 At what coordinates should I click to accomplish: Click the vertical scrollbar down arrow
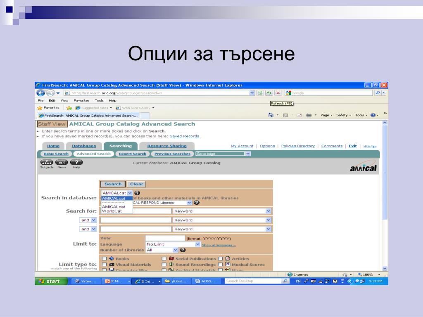385,268
